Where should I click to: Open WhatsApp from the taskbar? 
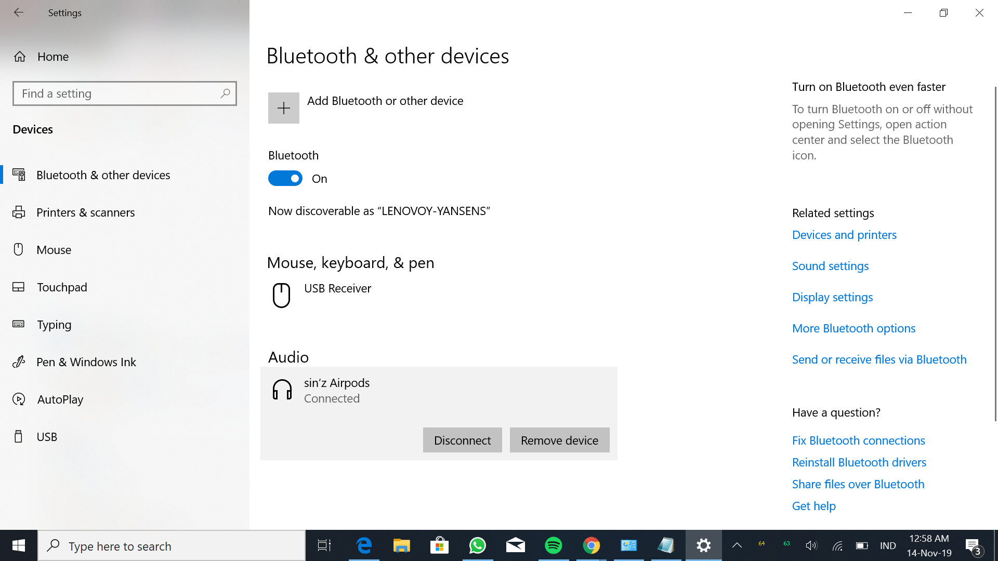[x=478, y=545]
